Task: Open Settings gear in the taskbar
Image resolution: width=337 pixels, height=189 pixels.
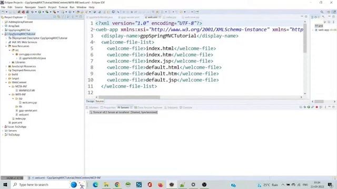Action: tap(193, 184)
